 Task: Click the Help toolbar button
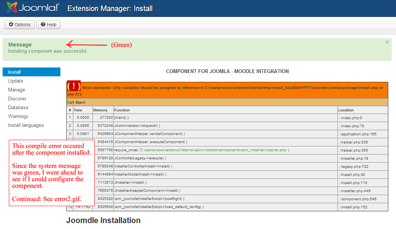tap(48, 25)
